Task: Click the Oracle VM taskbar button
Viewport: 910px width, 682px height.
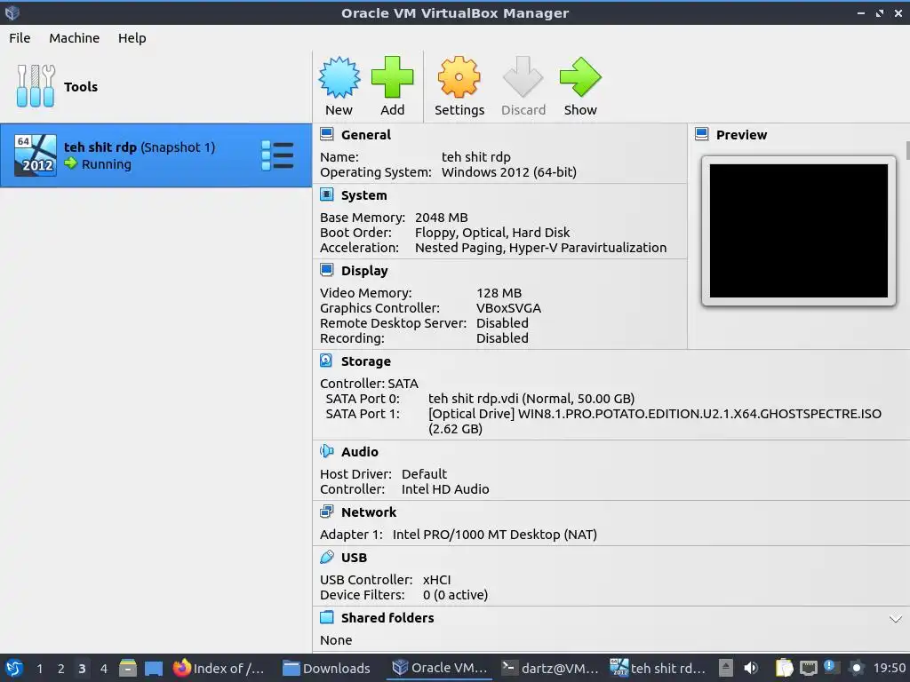Action: [x=440, y=668]
